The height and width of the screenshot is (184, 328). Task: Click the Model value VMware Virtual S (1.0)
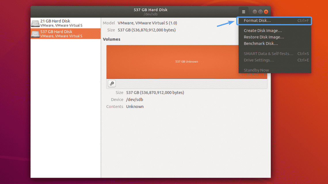(x=147, y=23)
